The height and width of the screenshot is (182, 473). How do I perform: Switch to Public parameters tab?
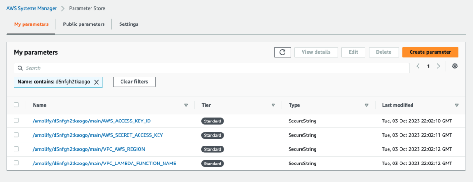click(x=84, y=24)
